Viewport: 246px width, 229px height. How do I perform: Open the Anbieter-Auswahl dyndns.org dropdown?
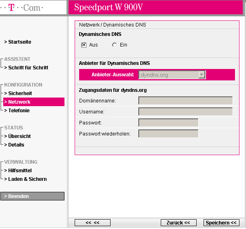coord(172,75)
